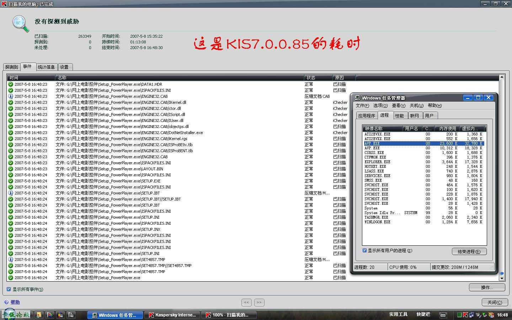Click the green CPU meter tray icon
Viewport: 512px width, 320px height.
pos(459,315)
